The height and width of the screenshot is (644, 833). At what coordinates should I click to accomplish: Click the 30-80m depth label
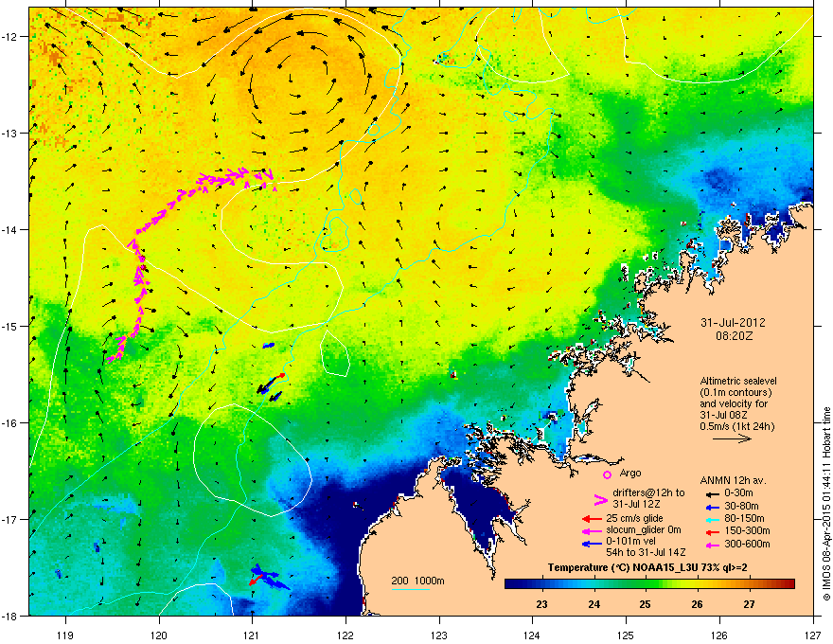coord(740,506)
